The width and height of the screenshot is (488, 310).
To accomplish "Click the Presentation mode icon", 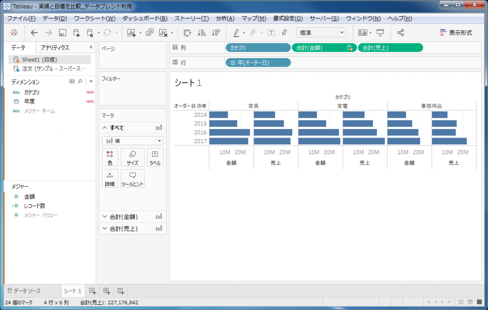I will (x=380, y=33).
